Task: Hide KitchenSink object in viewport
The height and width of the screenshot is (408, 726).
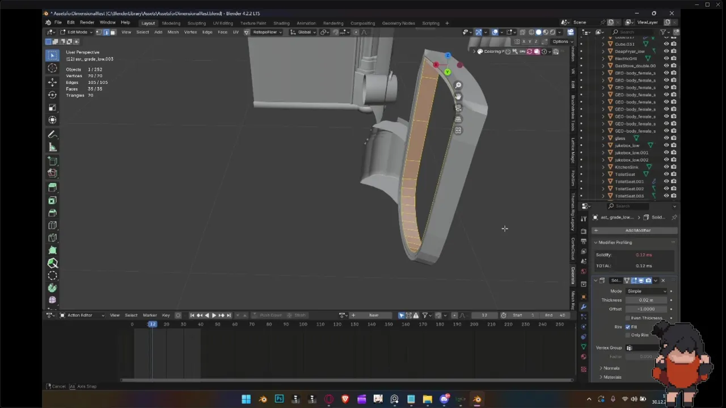Action: (x=666, y=167)
